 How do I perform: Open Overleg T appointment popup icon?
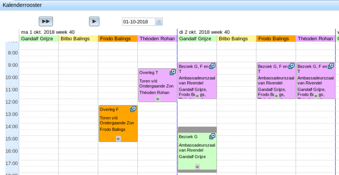tap(173, 72)
